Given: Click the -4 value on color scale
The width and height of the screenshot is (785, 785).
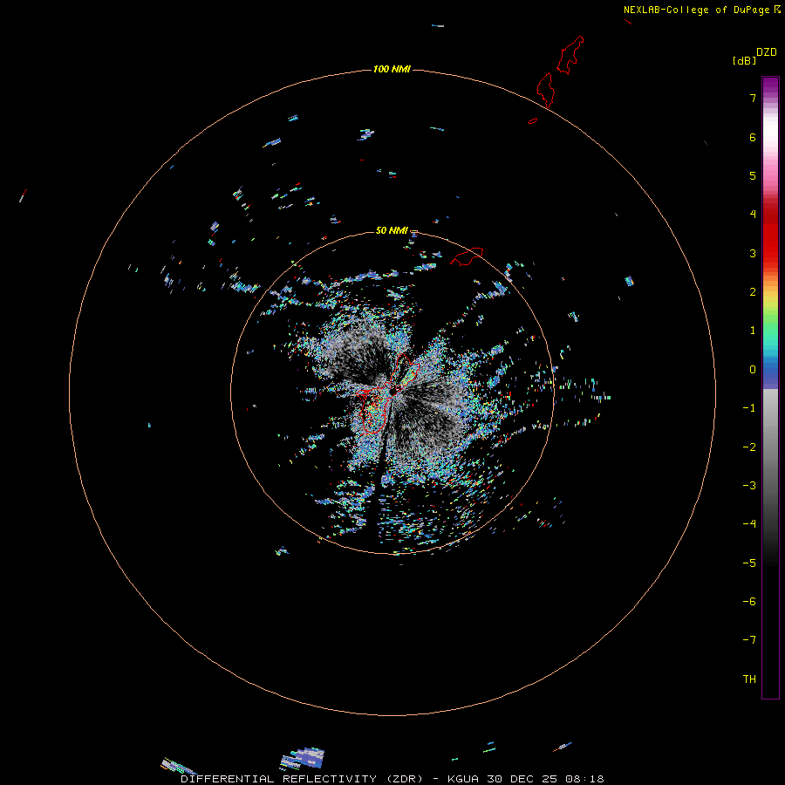Looking at the screenshot, I should 749,524.
